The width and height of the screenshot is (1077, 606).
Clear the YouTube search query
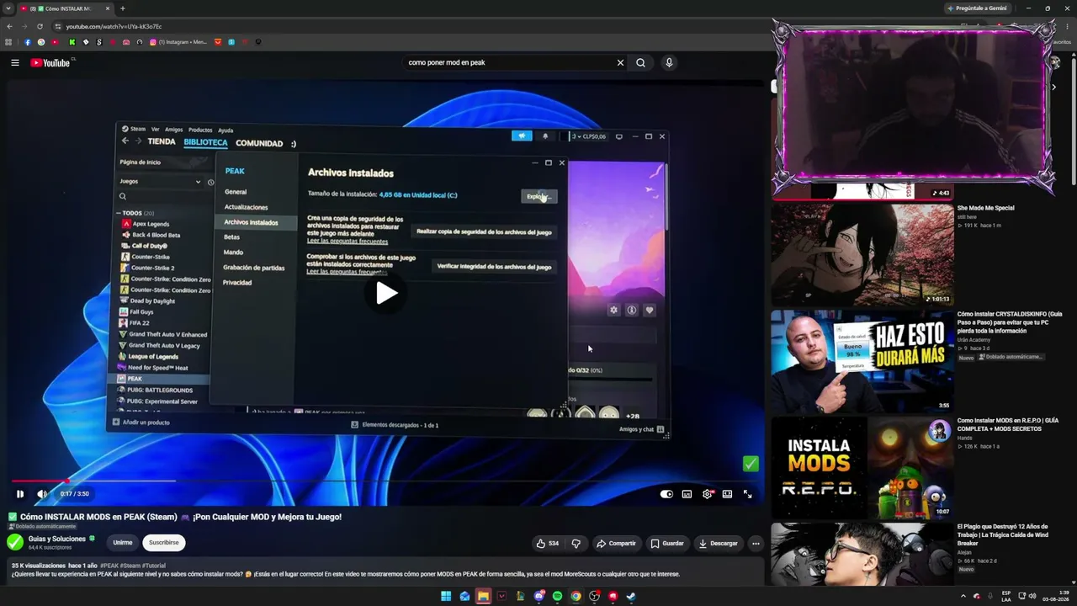coord(620,62)
